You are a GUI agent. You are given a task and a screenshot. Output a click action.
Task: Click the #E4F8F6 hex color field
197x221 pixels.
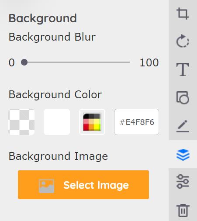point(137,122)
